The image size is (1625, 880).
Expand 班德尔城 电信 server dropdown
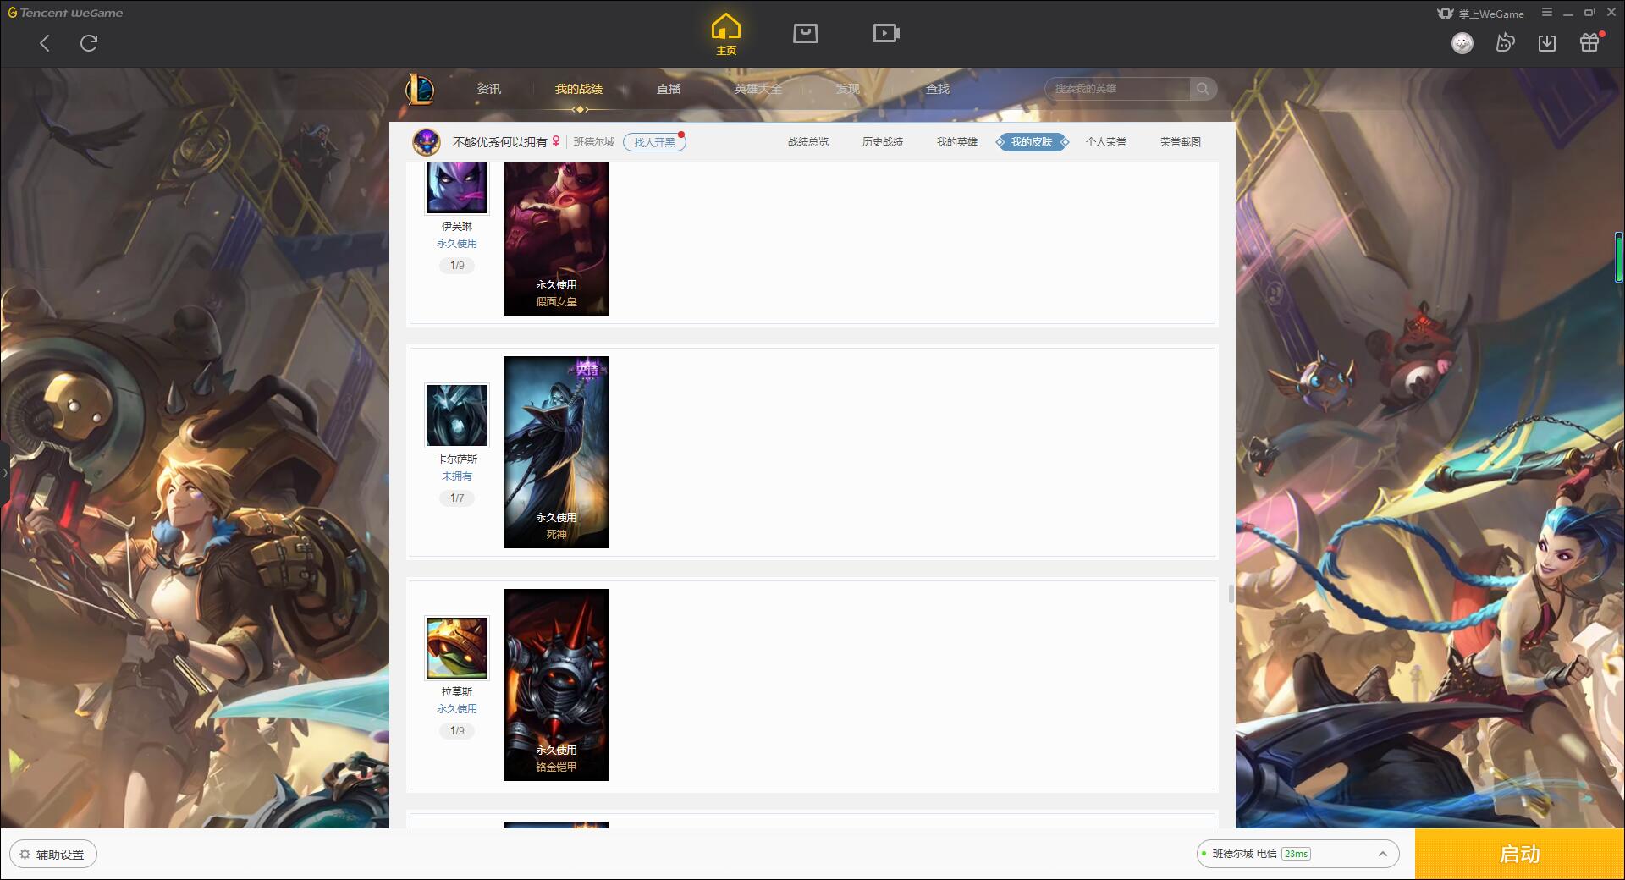pyautogui.click(x=1298, y=854)
